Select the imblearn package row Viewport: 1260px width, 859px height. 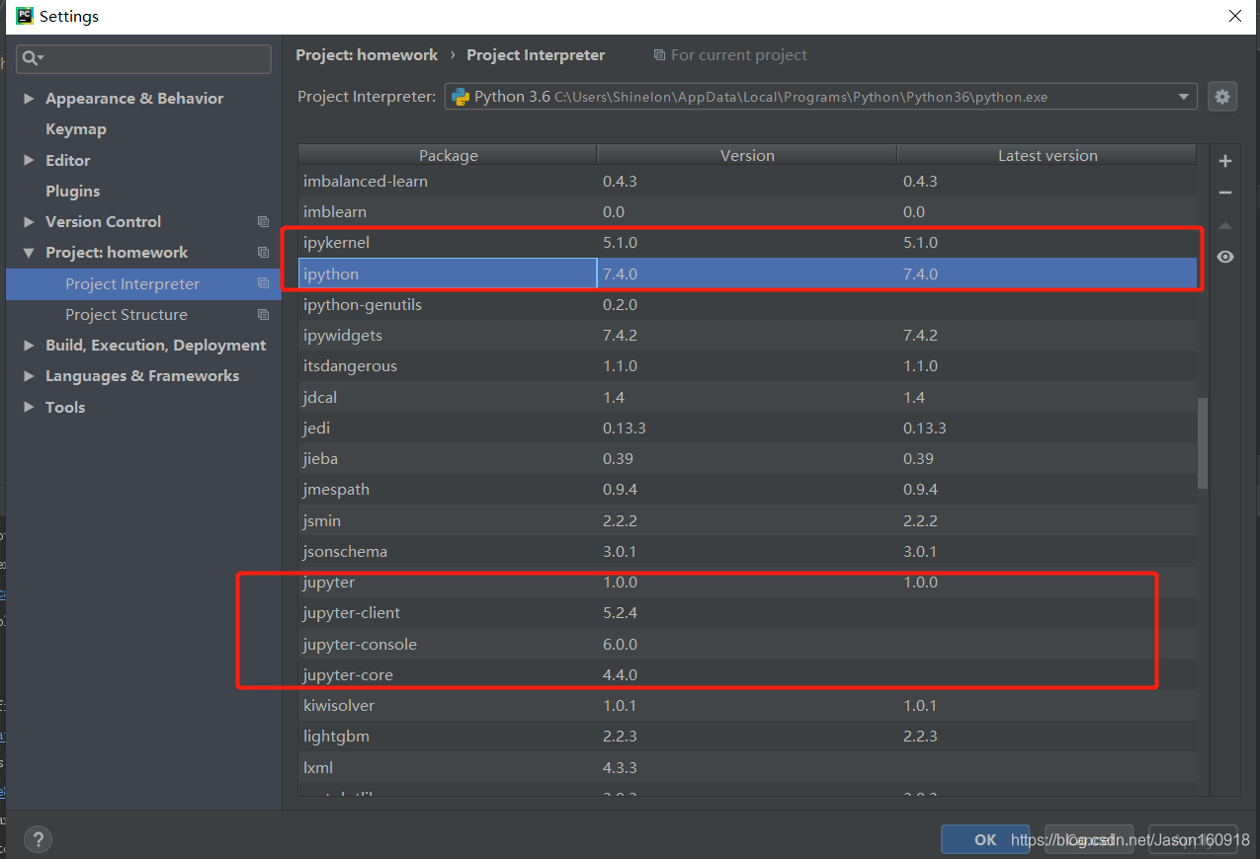point(747,212)
